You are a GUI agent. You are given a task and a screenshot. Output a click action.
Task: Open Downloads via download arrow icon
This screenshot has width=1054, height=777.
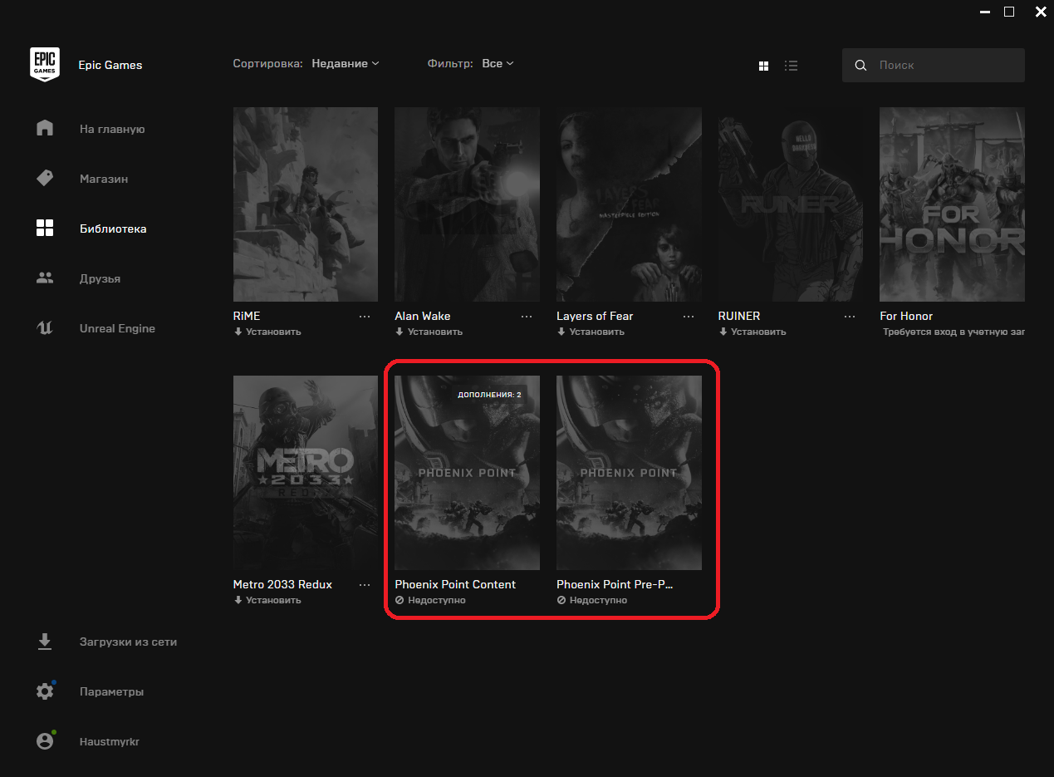click(x=45, y=642)
